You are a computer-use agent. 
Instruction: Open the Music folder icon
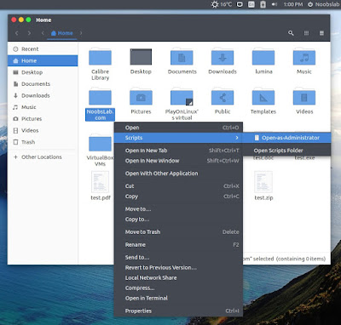click(x=304, y=57)
